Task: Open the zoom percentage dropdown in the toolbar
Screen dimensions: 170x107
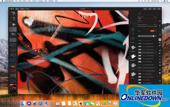Action: [x=22, y=9]
